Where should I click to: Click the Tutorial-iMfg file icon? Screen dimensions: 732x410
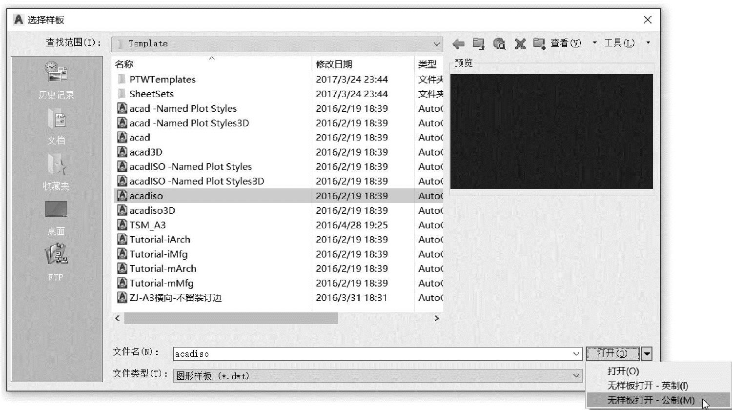click(x=122, y=254)
